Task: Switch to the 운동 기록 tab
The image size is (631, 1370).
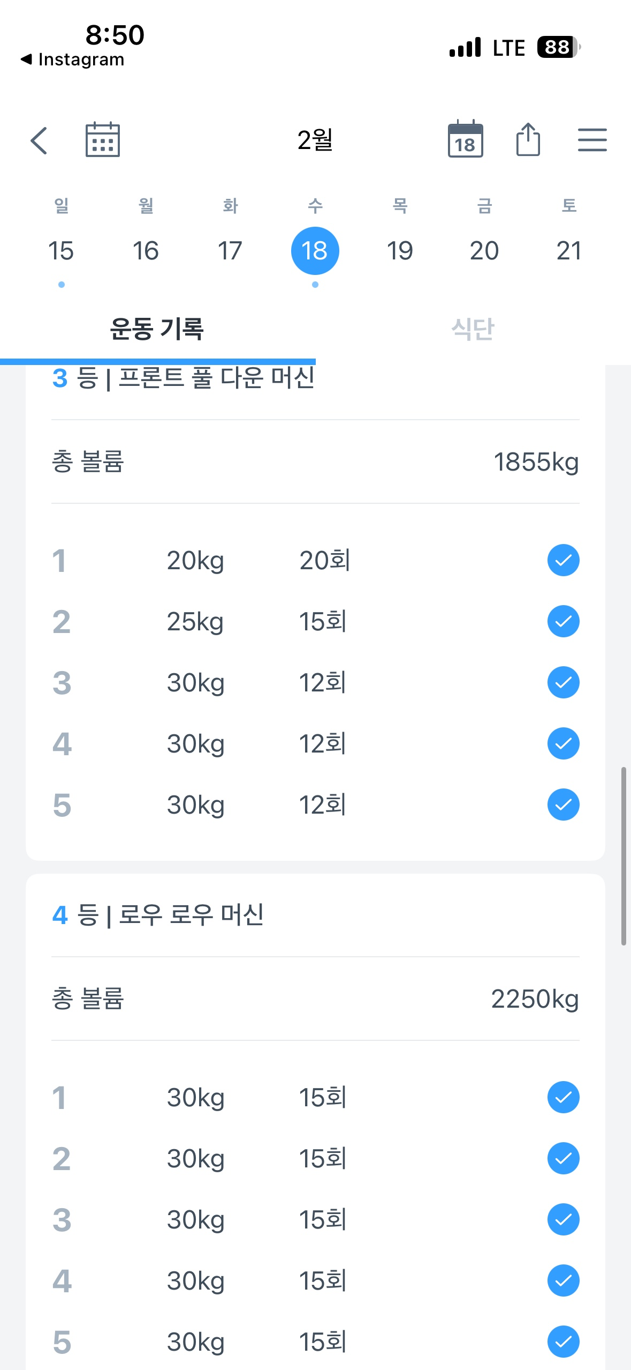Action: pos(157,329)
